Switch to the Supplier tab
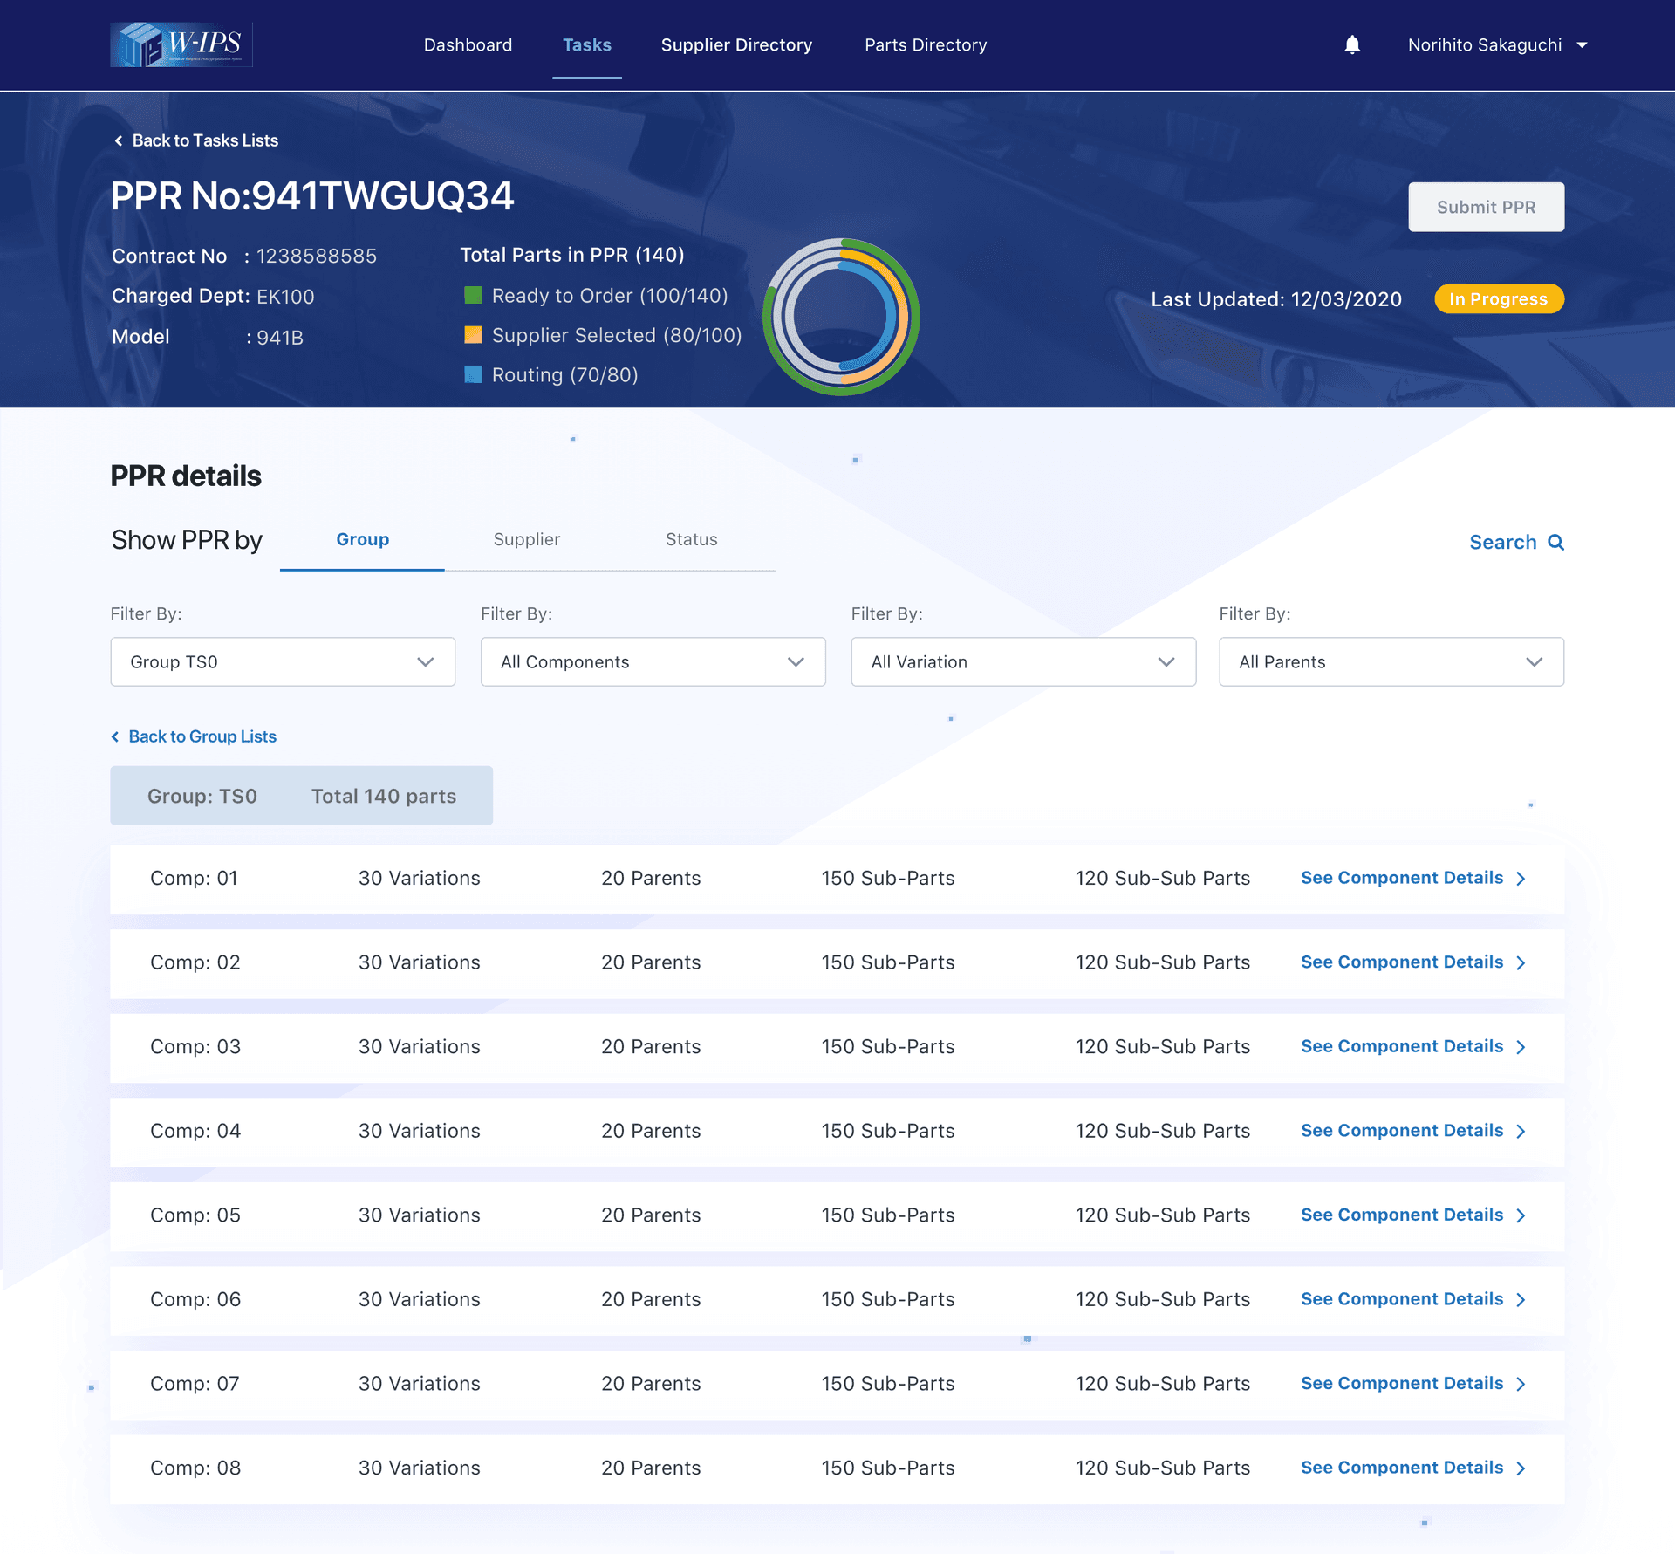The height and width of the screenshot is (1554, 1675). click(527, 539)
